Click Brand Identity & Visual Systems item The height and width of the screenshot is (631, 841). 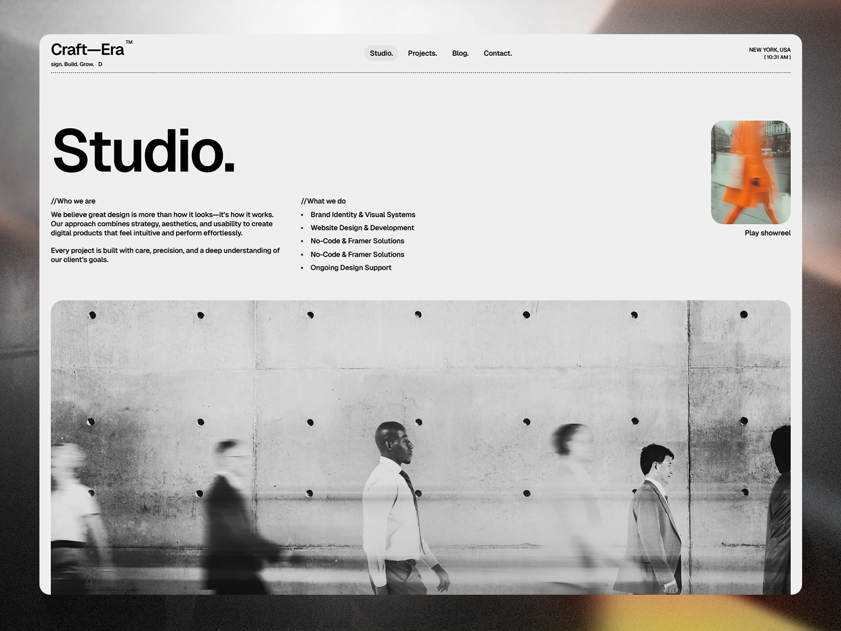pyautogui.click(x=363, y=215)
